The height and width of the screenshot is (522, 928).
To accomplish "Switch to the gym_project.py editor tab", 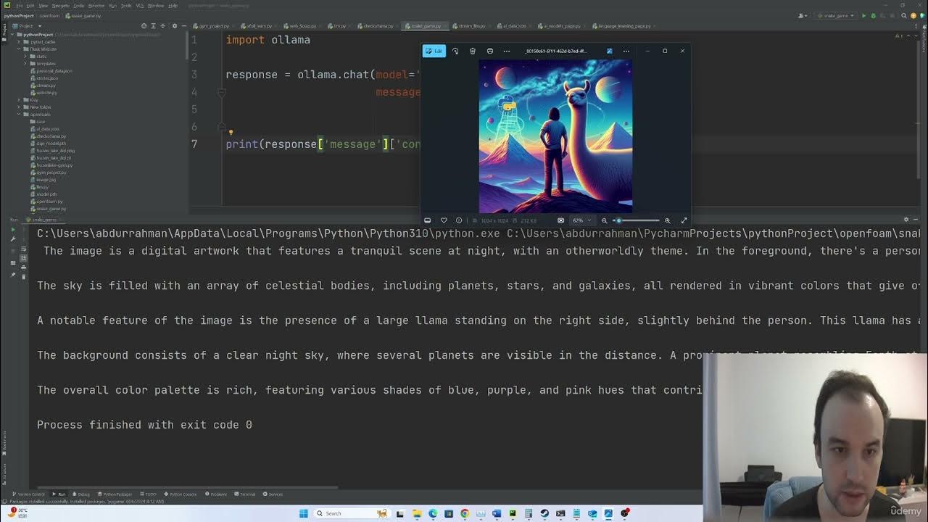I will (212, 26).
